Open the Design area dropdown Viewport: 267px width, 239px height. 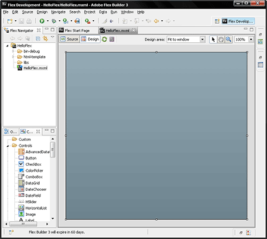pos(202,39)
